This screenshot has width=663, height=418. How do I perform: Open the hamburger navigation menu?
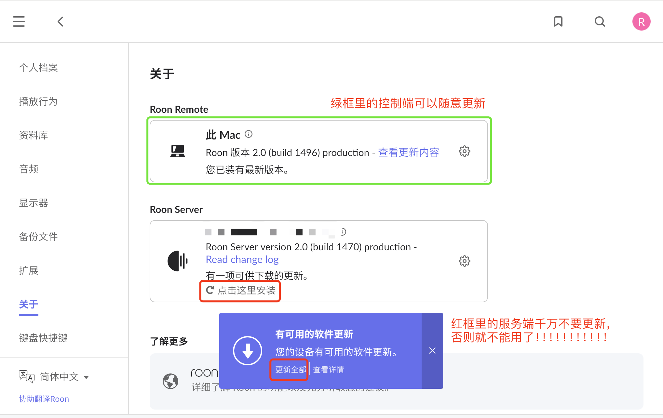tap(19, 21)
